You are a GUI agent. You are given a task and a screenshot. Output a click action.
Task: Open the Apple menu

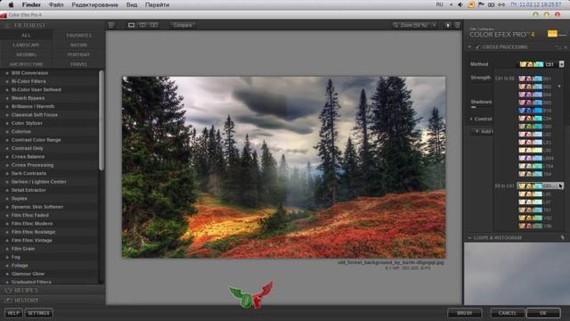pyautogui.click(x=11, y=4)
